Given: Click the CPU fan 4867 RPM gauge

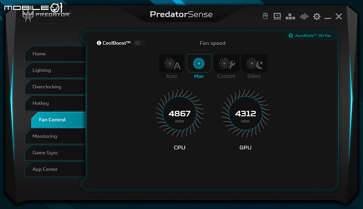Looking at the screenshot, I should pyautogui.click(x=180, y=113).
